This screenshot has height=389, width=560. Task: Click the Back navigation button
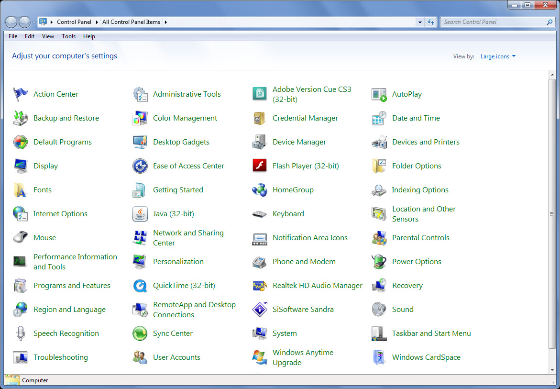[x=11, y=22]
